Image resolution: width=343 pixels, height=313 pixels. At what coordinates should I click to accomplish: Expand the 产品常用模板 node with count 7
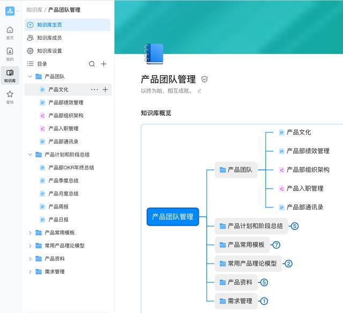point(276,245)
